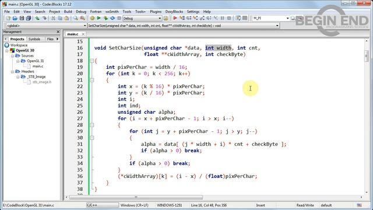Fold the for loop at line 21
This screenshot has height=210, width=373.
tap(92, 80)
